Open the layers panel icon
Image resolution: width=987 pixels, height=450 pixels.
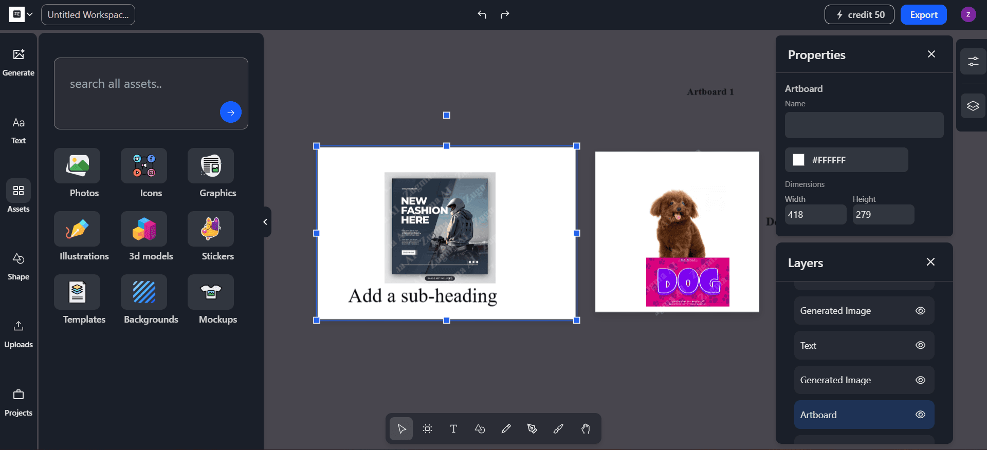[x=973, y=106]
